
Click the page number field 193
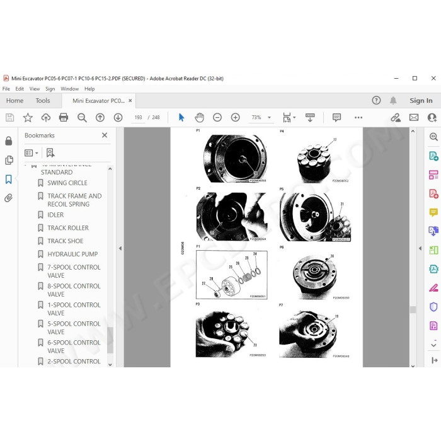pyautogui.click(x=138, y=117)
